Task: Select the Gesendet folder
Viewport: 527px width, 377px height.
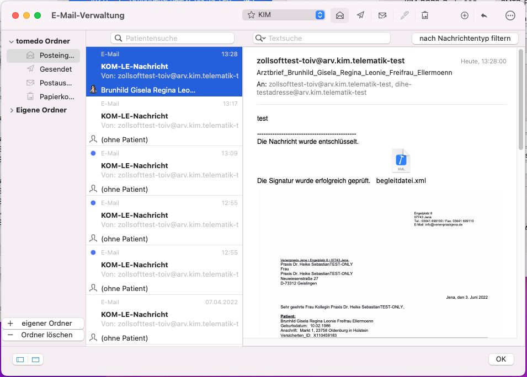Action: 44,69
